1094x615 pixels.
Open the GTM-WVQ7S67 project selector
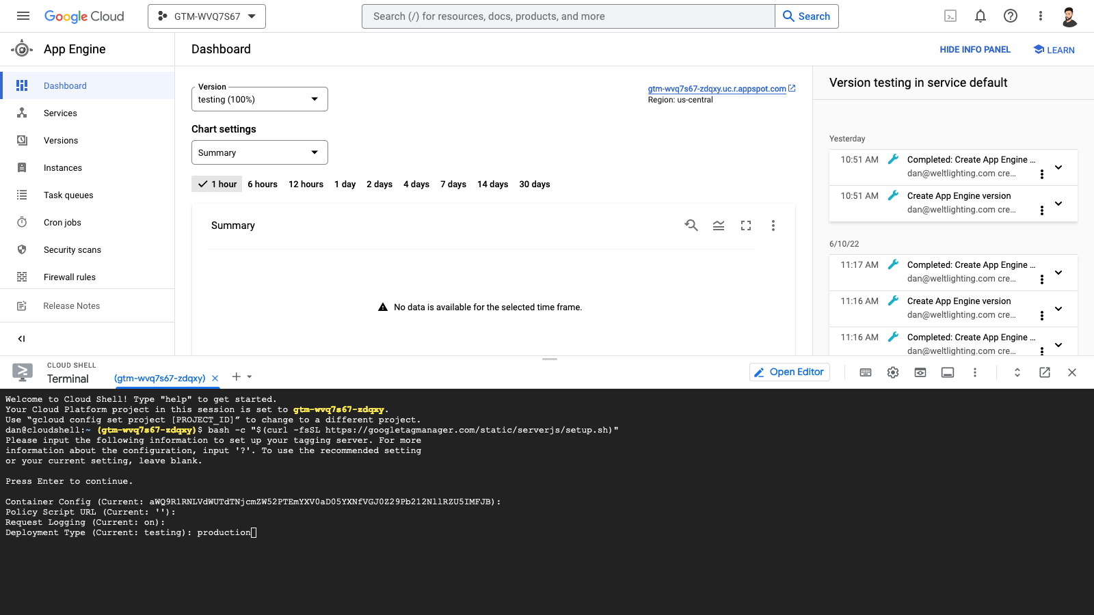coord(206,16)
